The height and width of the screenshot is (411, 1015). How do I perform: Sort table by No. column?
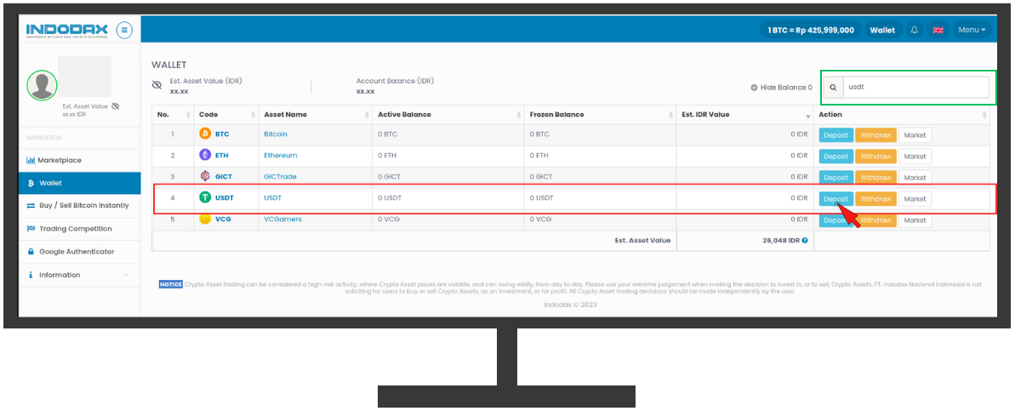(x=173, y=115)
